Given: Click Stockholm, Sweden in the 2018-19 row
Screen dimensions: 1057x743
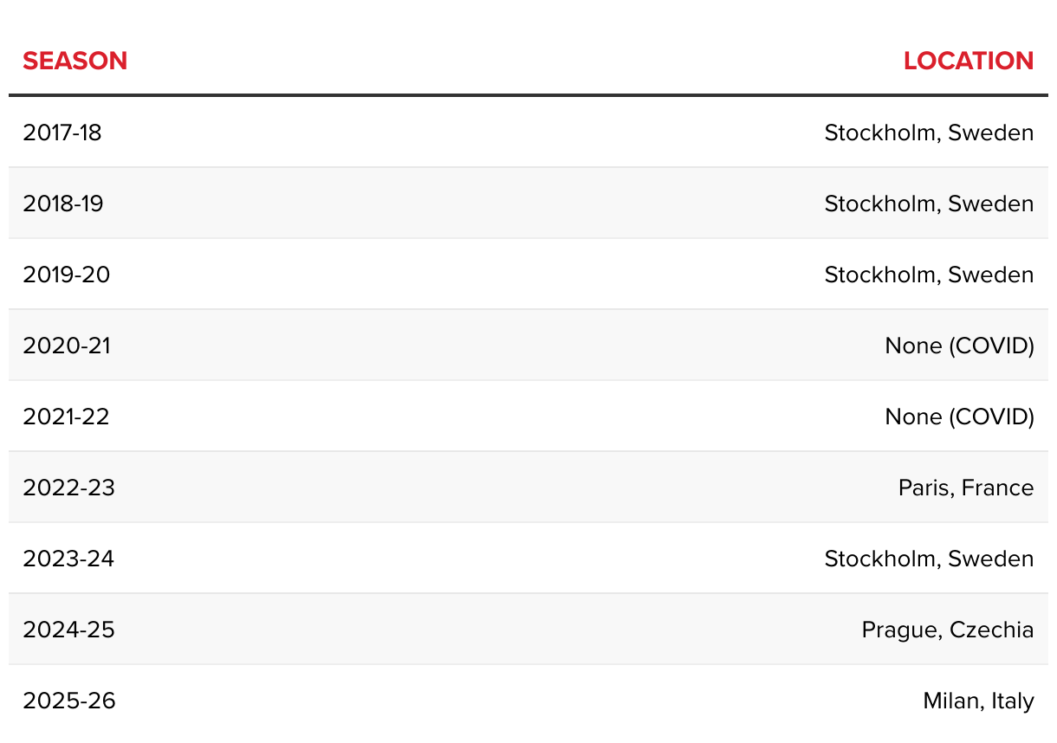Looking at the screenshot, I should [x=929, y=204].
